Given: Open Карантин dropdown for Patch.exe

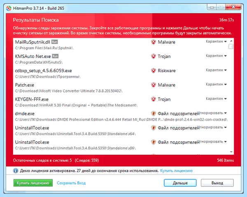Looking at the screenshot, I should pyautogui.click(x=216, y=85).
